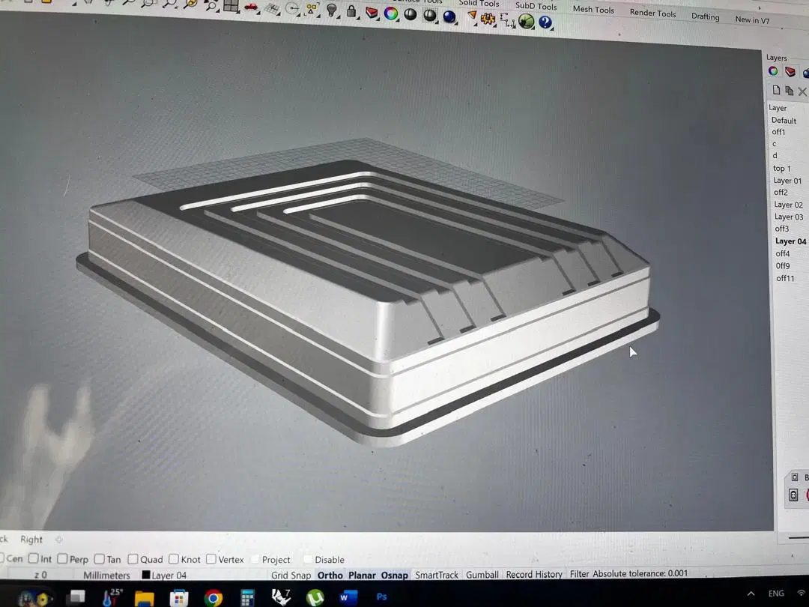
Task: Enable the Vertex osnap checkbox
Action: (211, 559)
